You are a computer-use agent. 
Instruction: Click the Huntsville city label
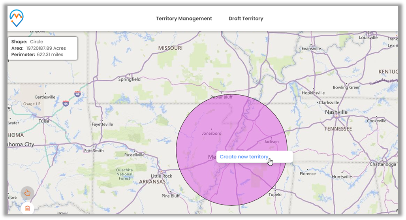pyautogui.click(x=342, y=177)
